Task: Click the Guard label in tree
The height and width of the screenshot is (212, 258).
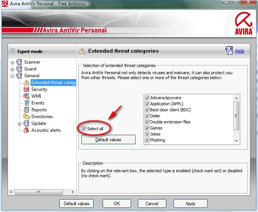Action: click(x=30, y=69)
